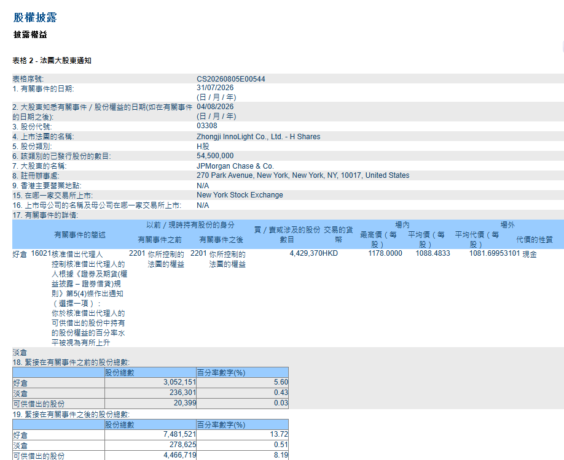Click capacity code 2201 before the event

tap(137, 253)
